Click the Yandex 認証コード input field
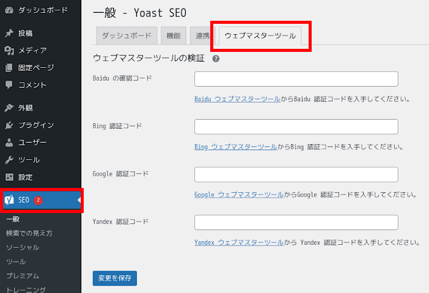The image size is (429, 293). click(x=296, y=222)
